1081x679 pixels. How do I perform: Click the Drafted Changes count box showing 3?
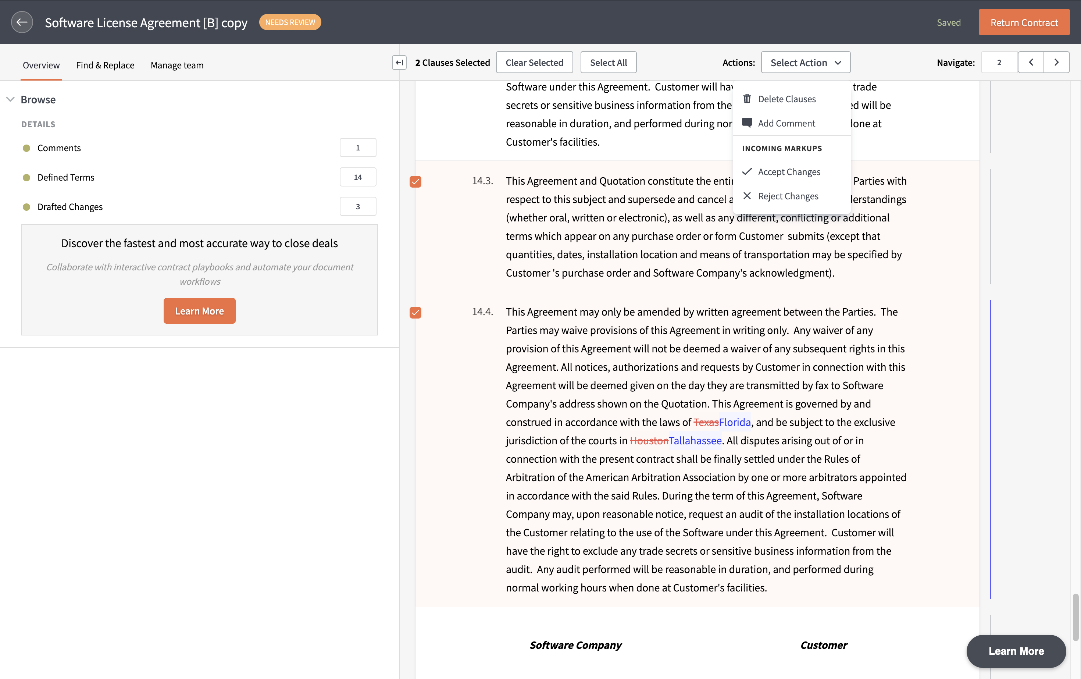(358, 207)
